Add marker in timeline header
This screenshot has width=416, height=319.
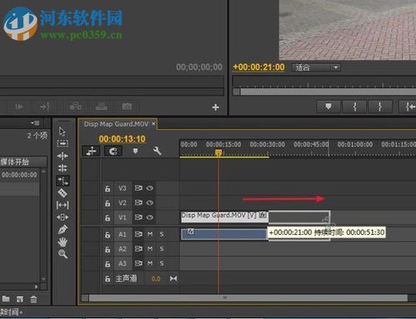click(135, 151)
